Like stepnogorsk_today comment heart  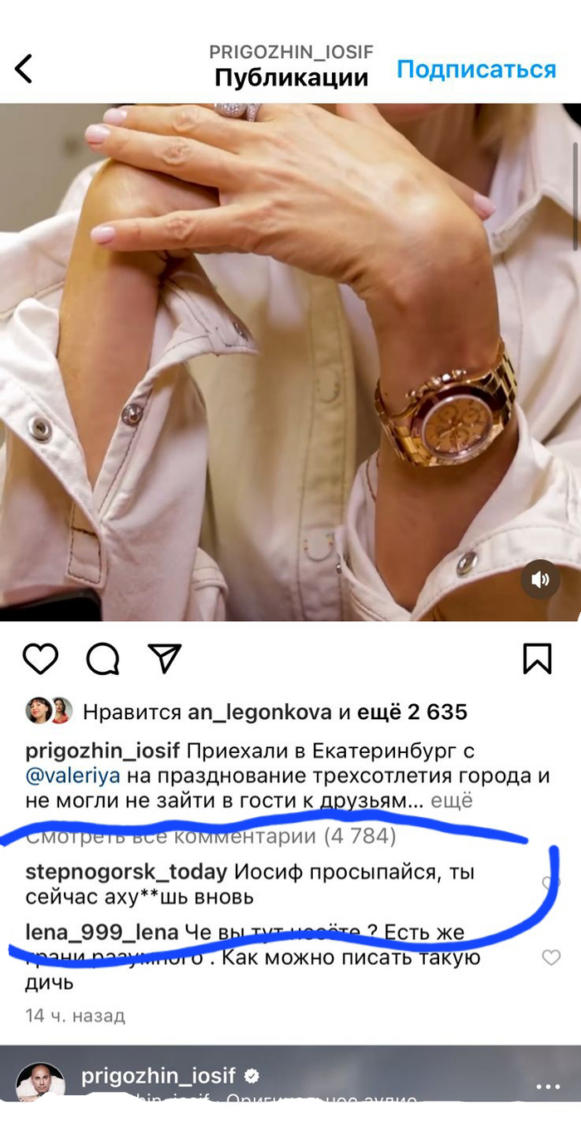551,884
